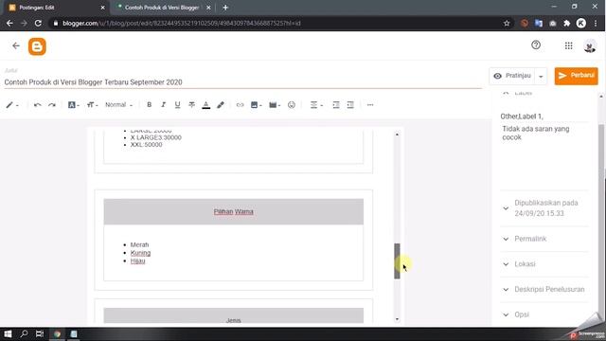
Task: Click the Perbarui update button
Action: point(577,76)
